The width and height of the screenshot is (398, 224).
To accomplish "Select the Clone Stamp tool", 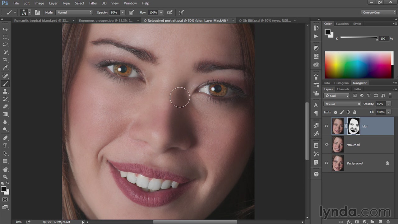I will (5, 91).
